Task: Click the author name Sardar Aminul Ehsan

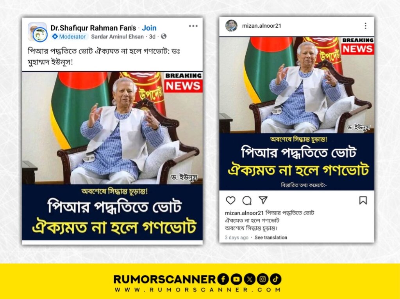Action: (x=117, y=37)
